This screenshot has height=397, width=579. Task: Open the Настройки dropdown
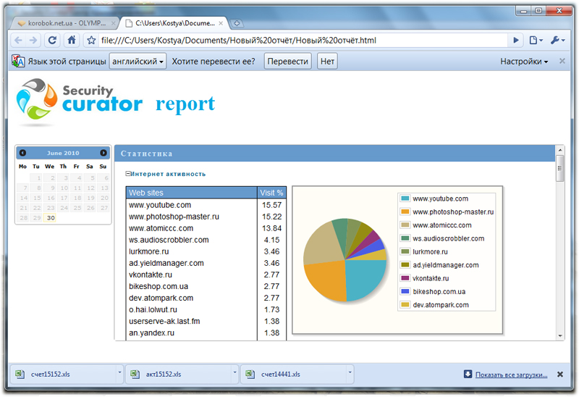[x=524, y=62]
